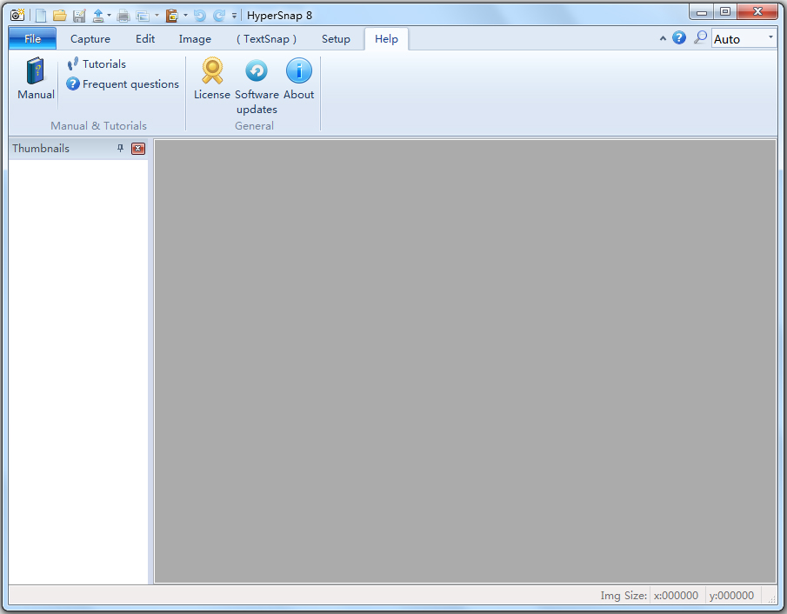The height and width of the screenshot is (614, 787).
Task: Open the Auto zoom combo box
Action: 744,38
